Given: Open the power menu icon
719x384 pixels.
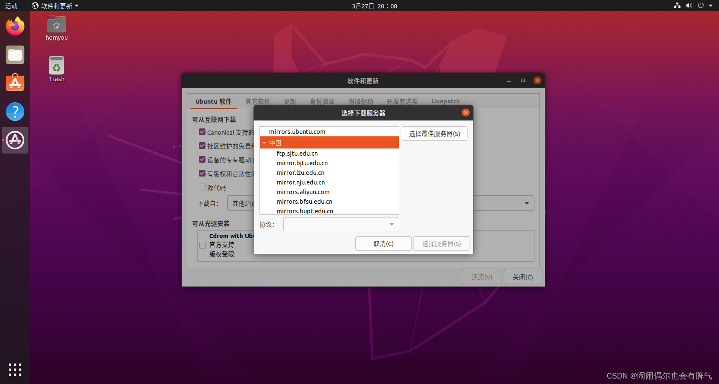Looking at the screenshot, I should click(701, 5).
